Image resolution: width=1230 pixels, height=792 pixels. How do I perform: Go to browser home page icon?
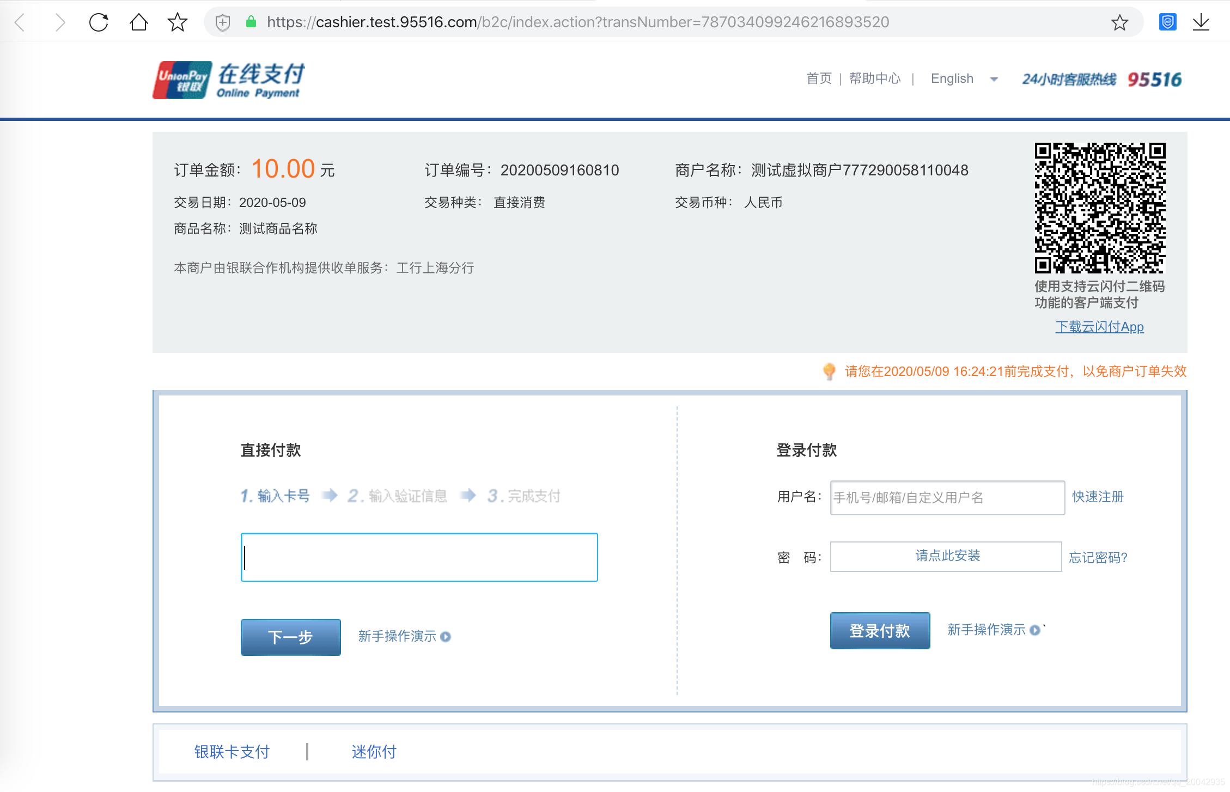click(x=138, y=22)
